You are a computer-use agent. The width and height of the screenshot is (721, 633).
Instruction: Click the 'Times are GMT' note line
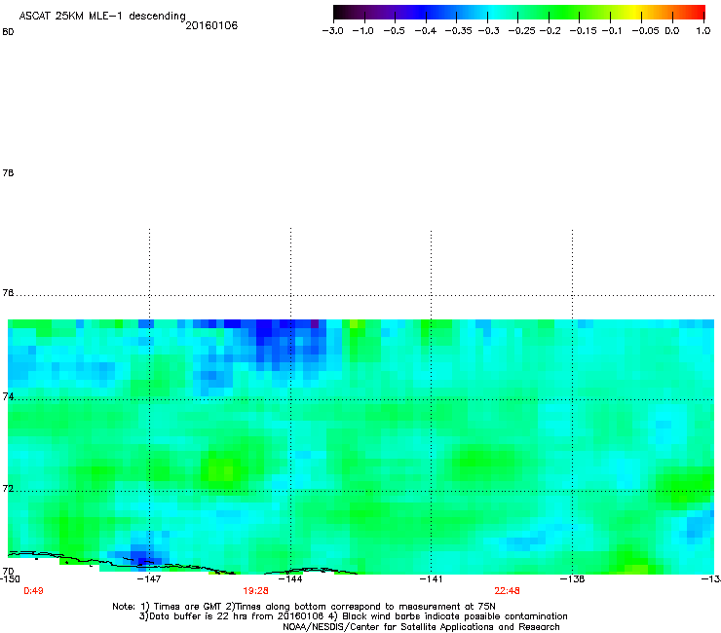304,607
